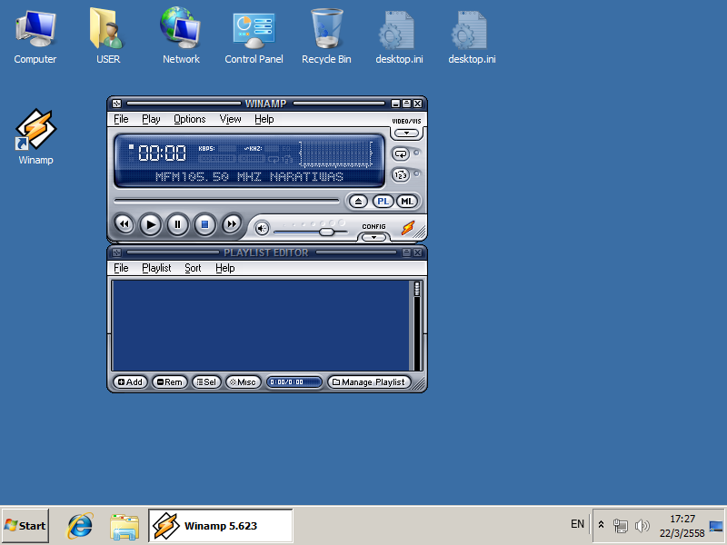Click the Playlist Editor vertical scrollbar

(x=417, y=325)
